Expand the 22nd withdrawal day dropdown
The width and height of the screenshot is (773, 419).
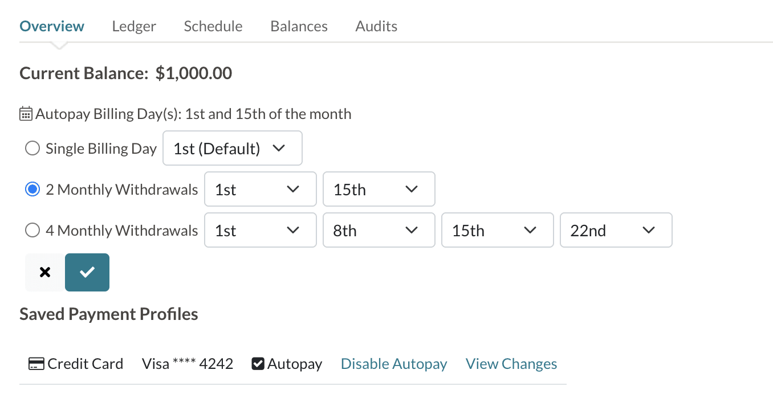[616, 231]
